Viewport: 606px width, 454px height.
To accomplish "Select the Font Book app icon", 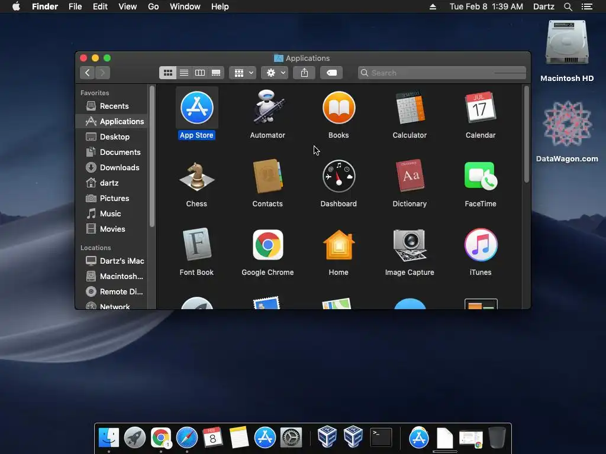I will 196,245.
